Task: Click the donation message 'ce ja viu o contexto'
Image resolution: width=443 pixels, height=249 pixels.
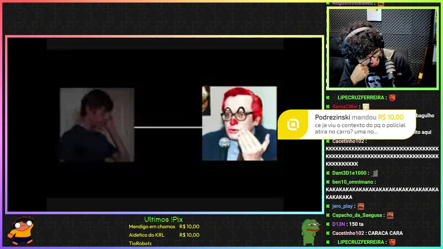Action: pos(360,128)
